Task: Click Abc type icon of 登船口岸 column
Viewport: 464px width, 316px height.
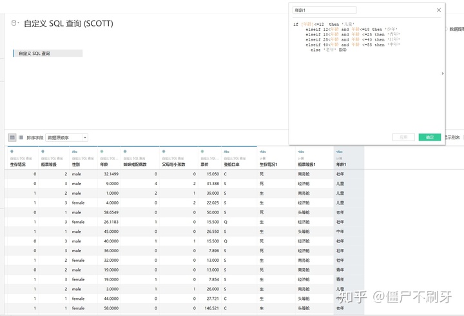Action: pyautogui.click(x=227, y=152)
